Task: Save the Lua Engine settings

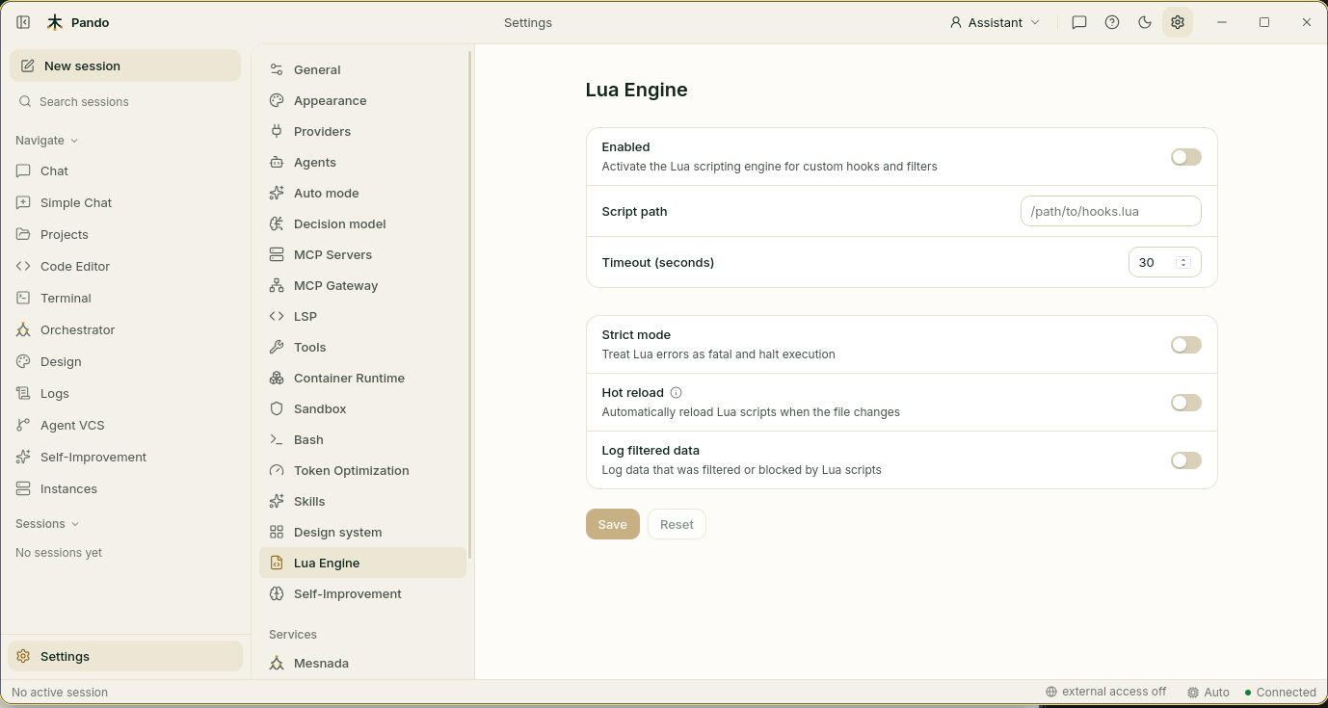Action: point(612,524)
